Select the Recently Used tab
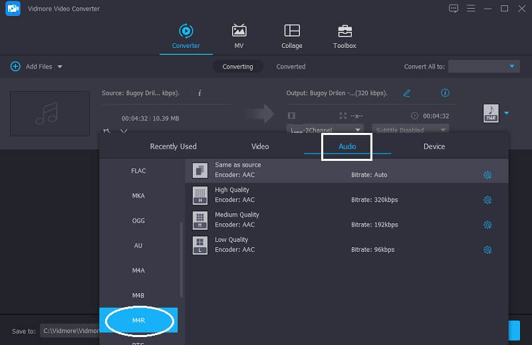This screenshot has height=345, width=532. 173,146
